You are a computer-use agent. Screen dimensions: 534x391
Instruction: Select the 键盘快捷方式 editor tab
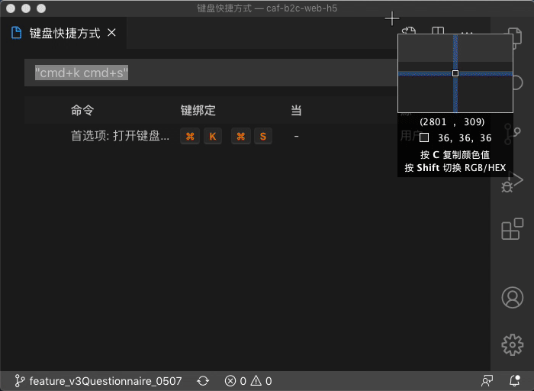point(63,33)
